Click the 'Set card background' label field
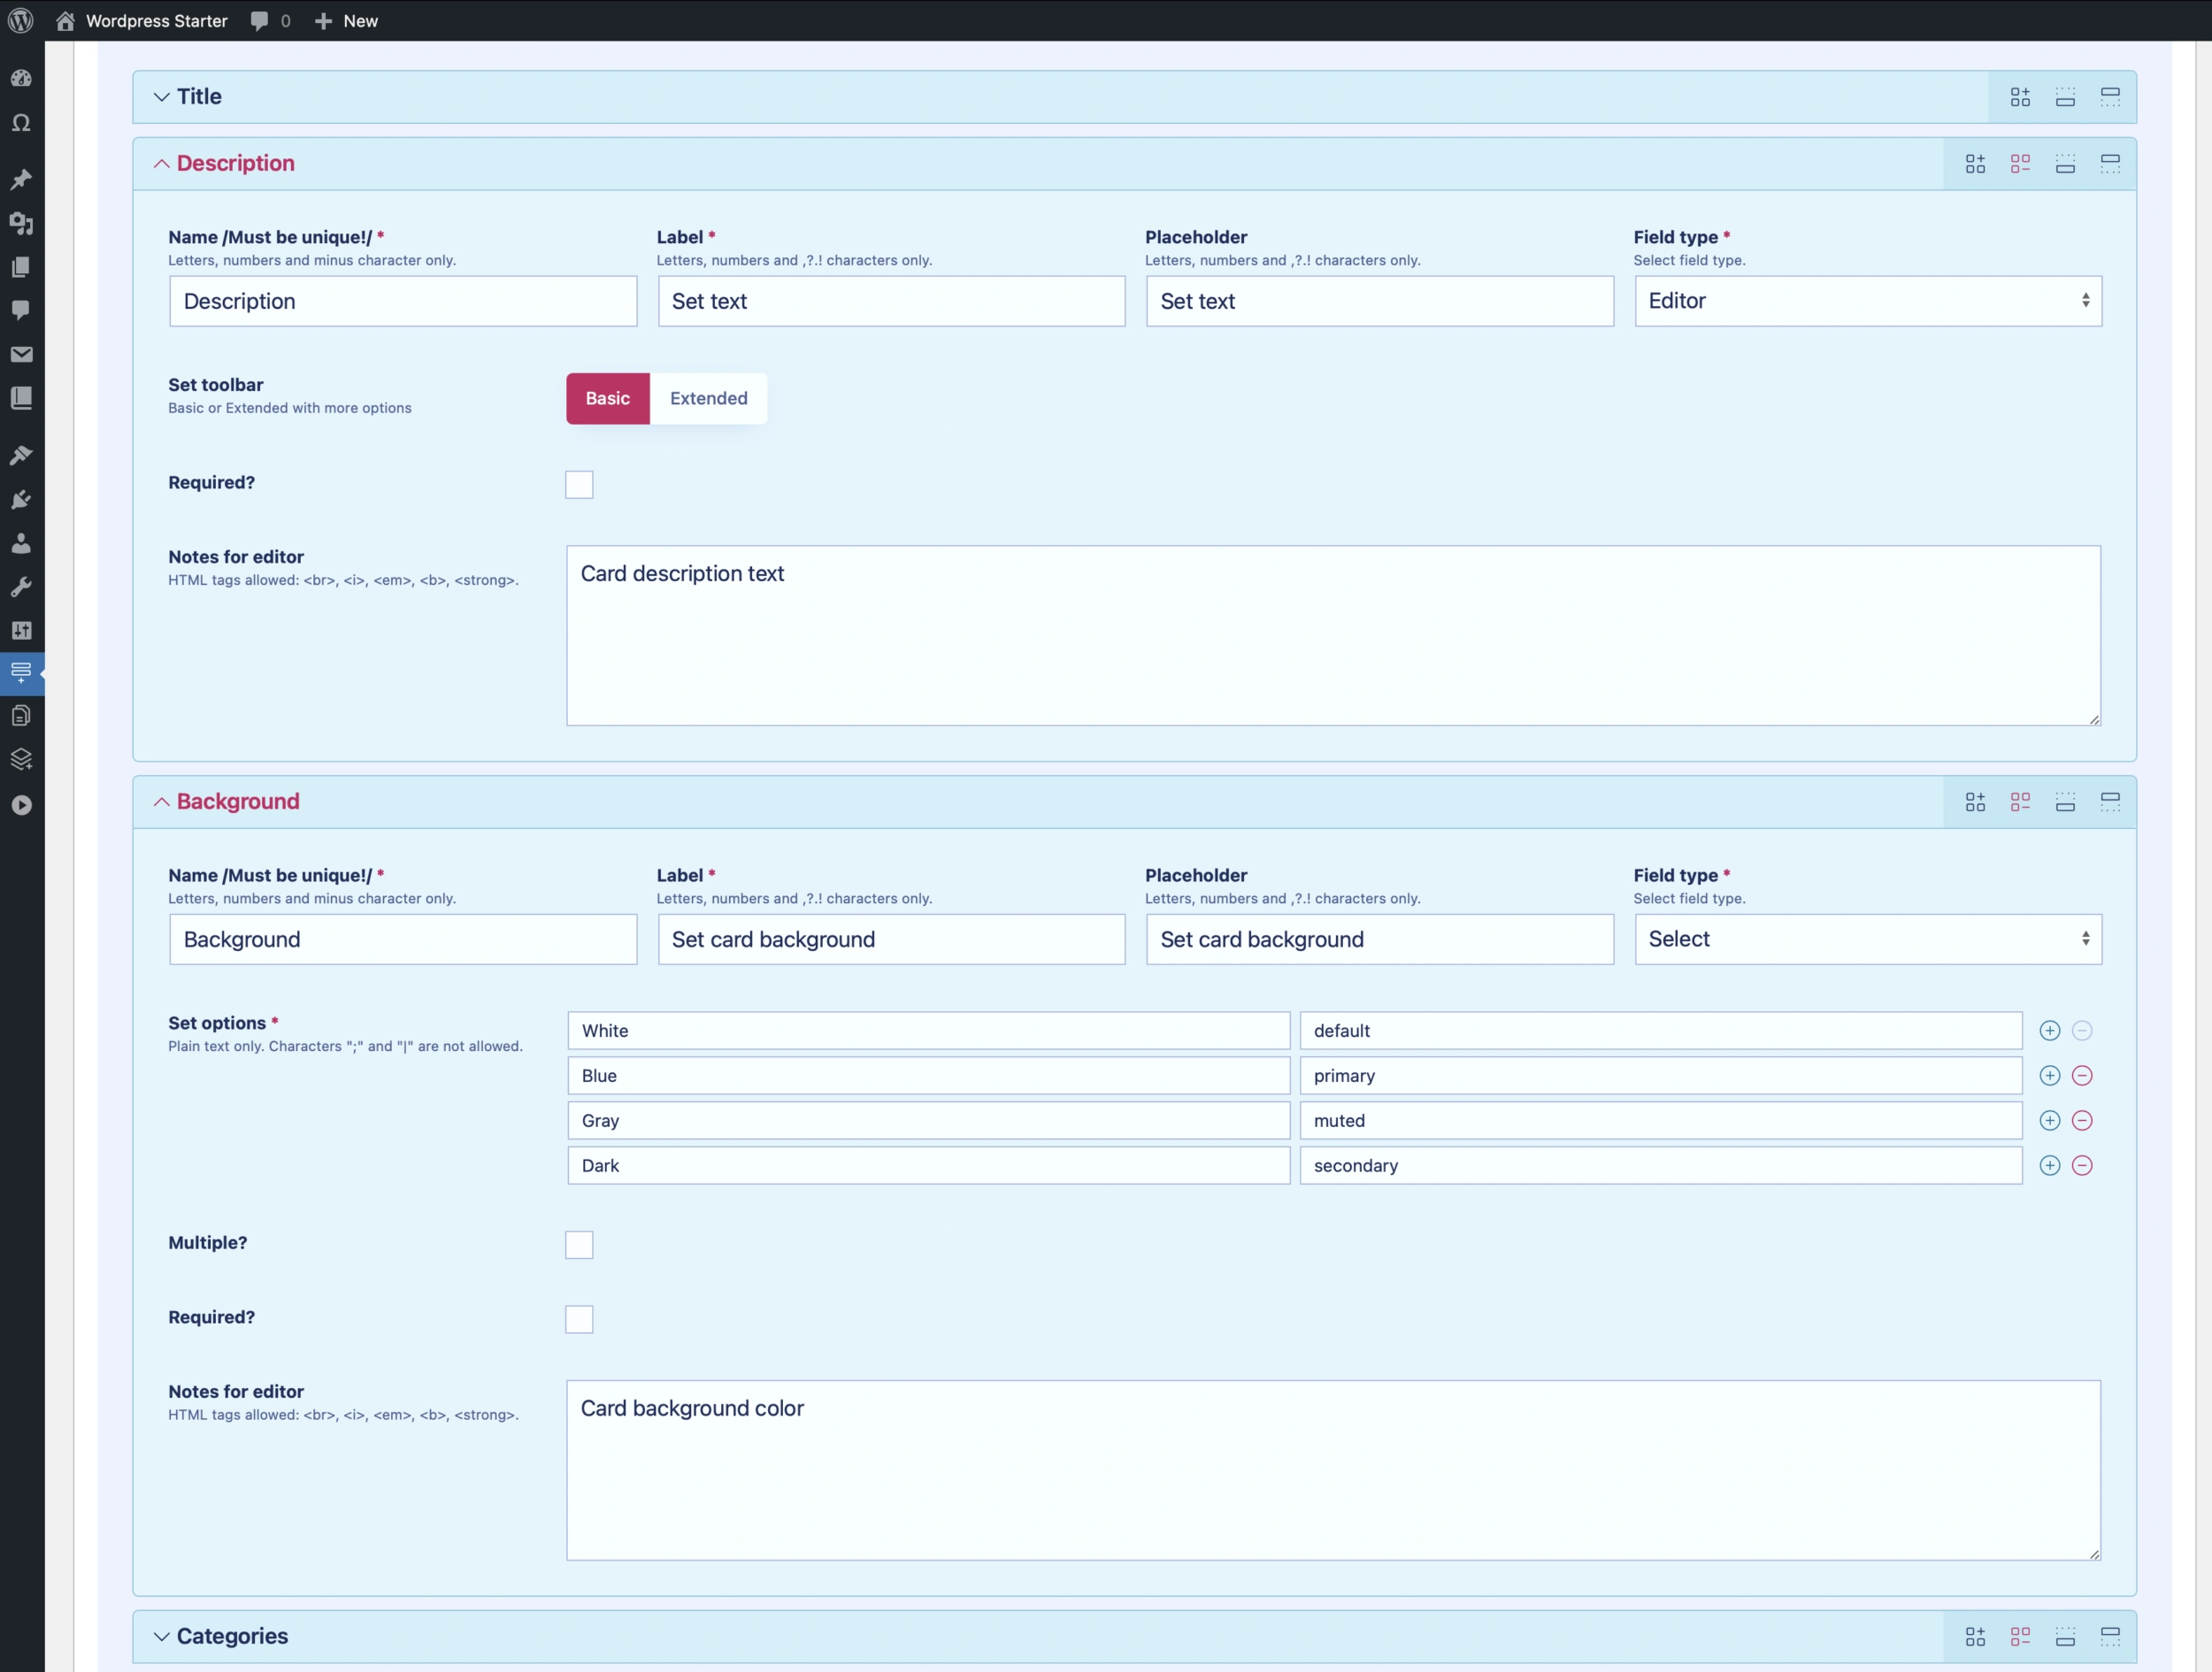This screenshot has height=1672, width=2212. pos(891,939)
